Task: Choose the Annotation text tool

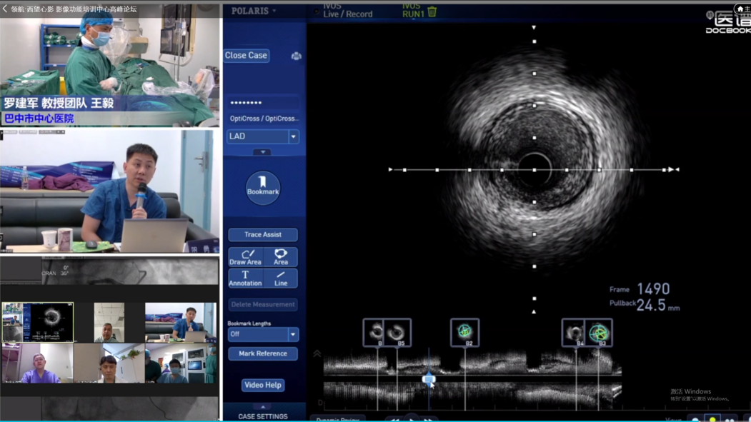Action: 245,278
